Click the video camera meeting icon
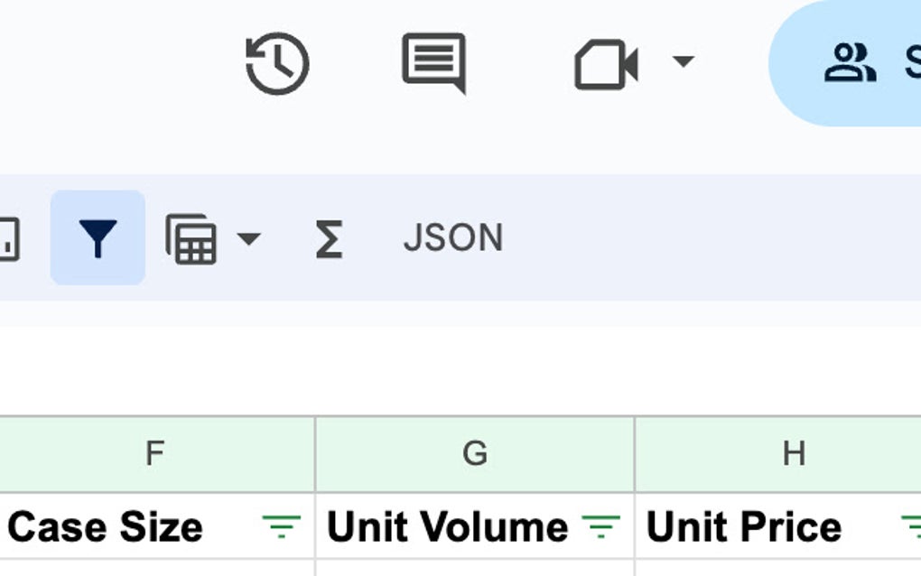921x576 pixels. click(x=606, y=64)
